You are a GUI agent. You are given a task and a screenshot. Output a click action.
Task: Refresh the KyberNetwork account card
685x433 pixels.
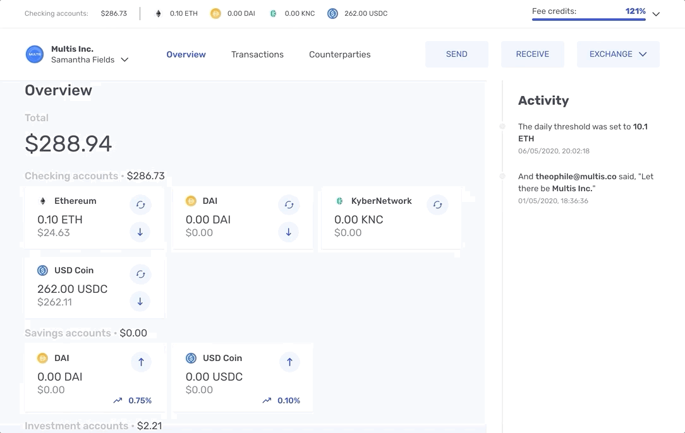(x=437, y=205)
